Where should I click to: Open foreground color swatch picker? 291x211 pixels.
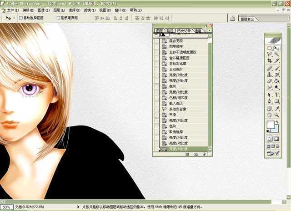271,125
